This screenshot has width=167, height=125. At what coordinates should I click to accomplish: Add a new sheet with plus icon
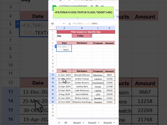point(59,123)
